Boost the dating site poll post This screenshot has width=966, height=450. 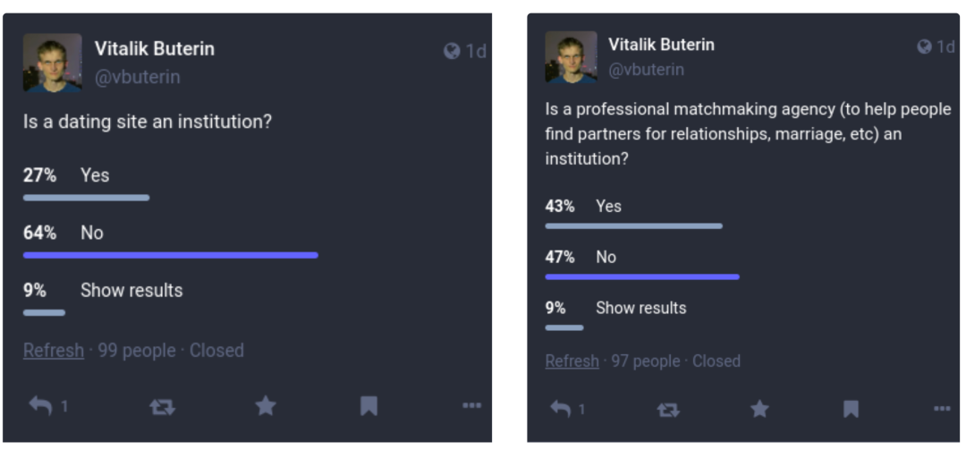coord(162,406)
